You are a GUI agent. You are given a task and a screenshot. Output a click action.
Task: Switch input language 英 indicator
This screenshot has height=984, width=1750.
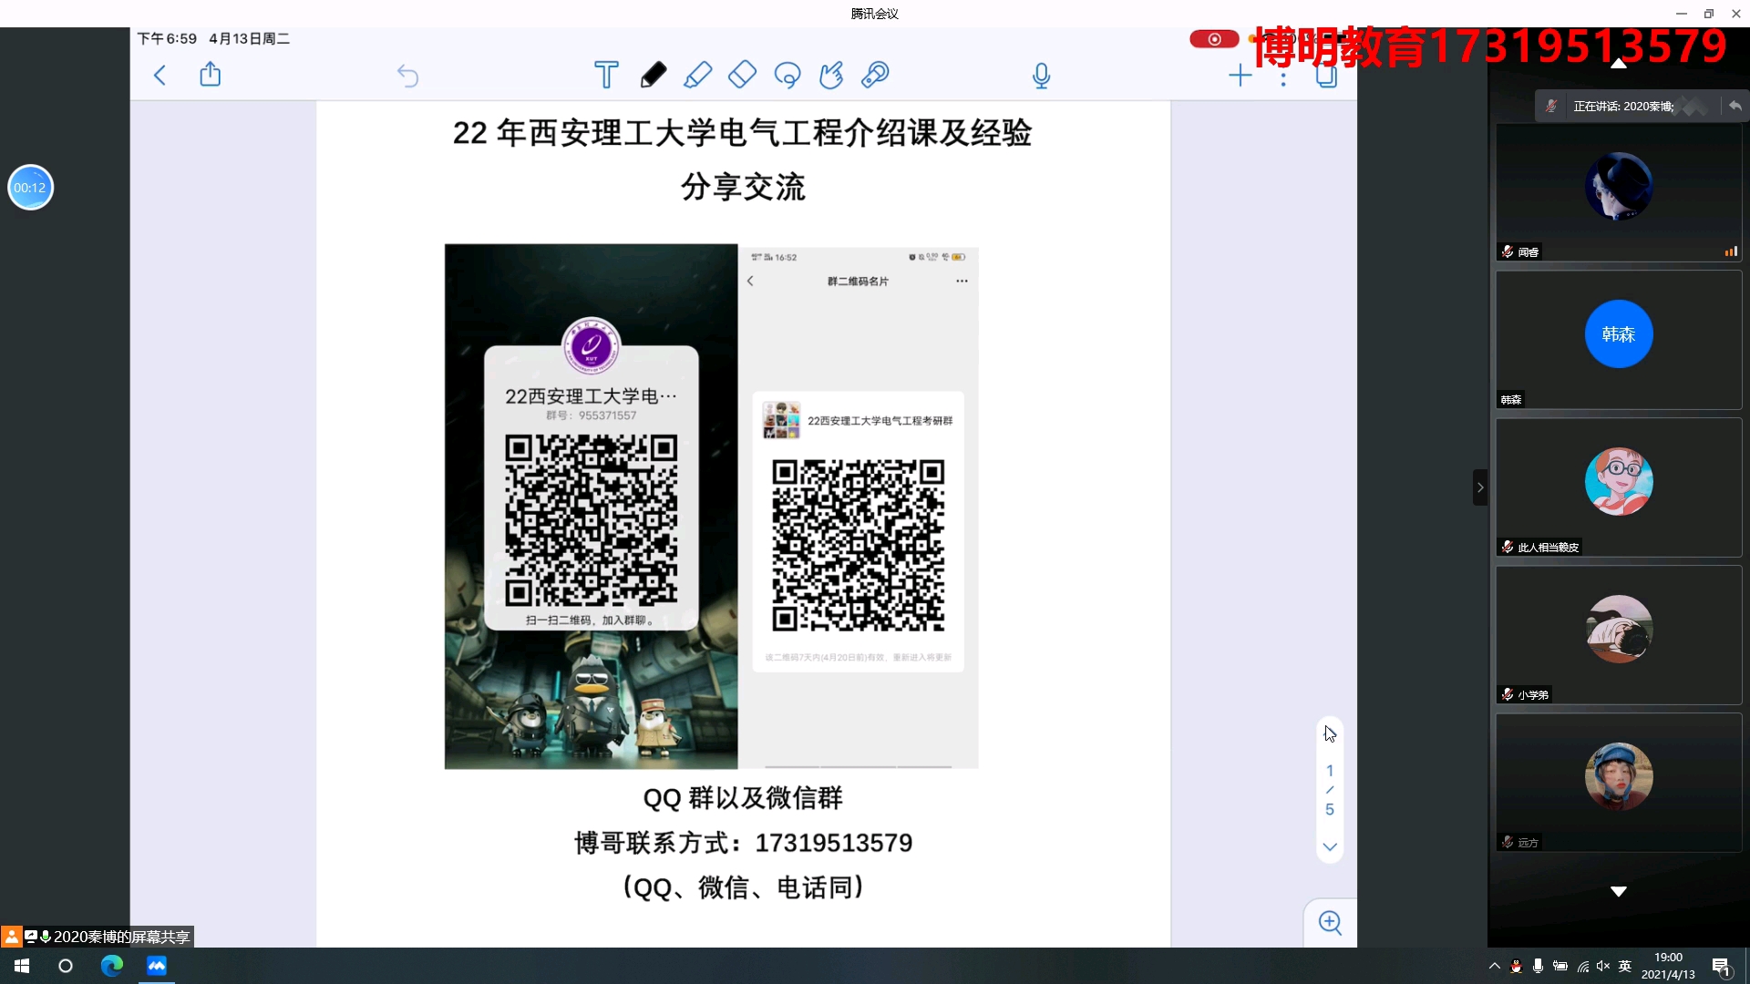click(x=1625, y=966)
